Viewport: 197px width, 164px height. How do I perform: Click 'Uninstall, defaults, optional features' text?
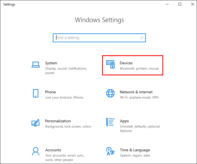click(140, 129)
